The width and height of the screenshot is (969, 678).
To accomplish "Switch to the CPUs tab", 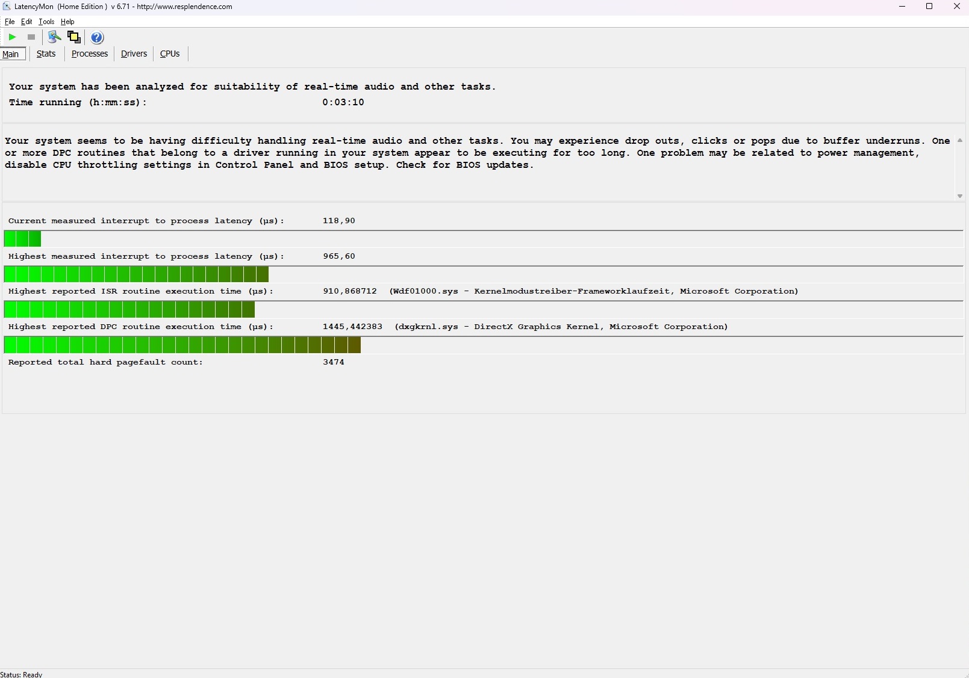I will point(170,54).
